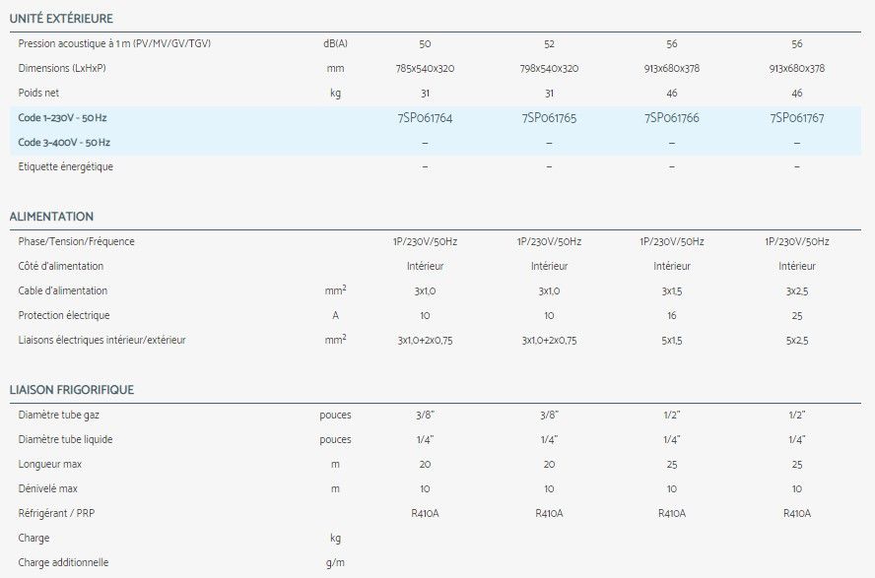This screenshot has width=875, height=578.
Task: Select the Code 1-230V - 50Hz row label
Action: (62, 118)
